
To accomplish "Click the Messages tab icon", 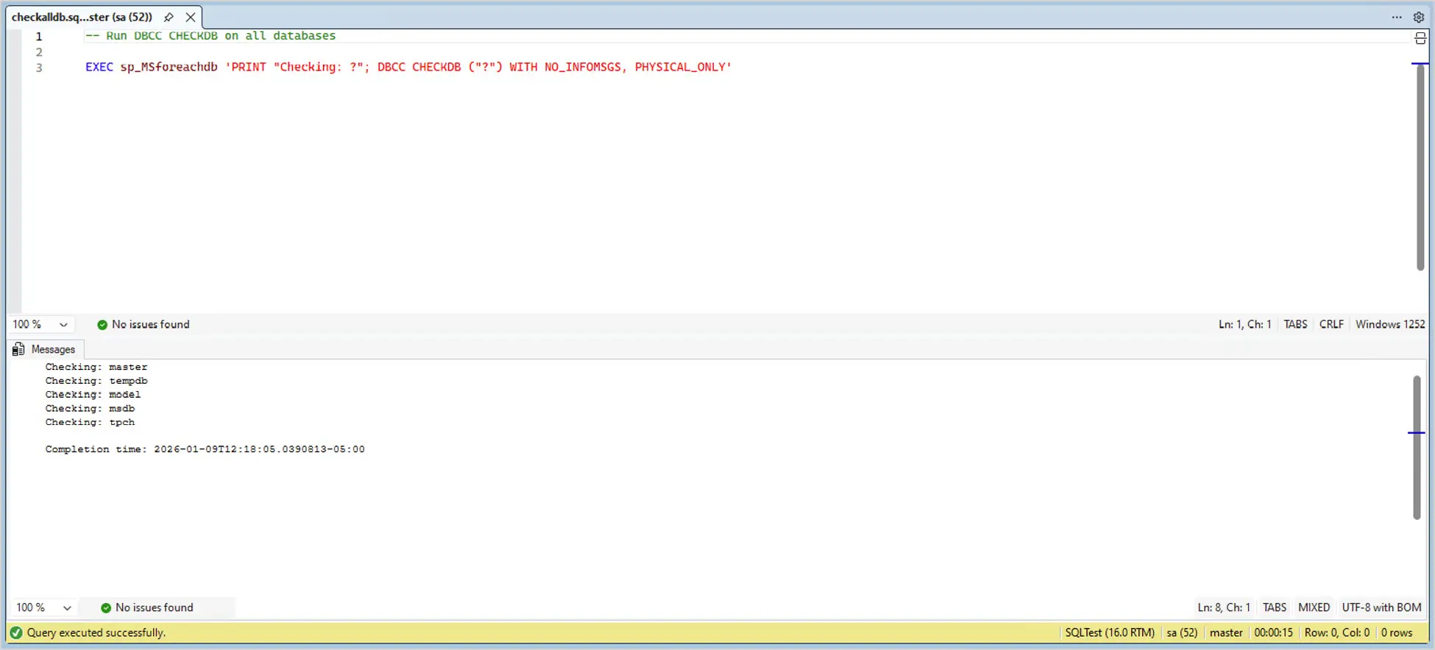I will pyautogui.click(x=18, y=349).
